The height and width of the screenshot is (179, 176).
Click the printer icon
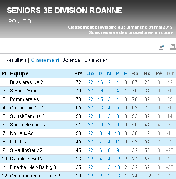(173, 47)
